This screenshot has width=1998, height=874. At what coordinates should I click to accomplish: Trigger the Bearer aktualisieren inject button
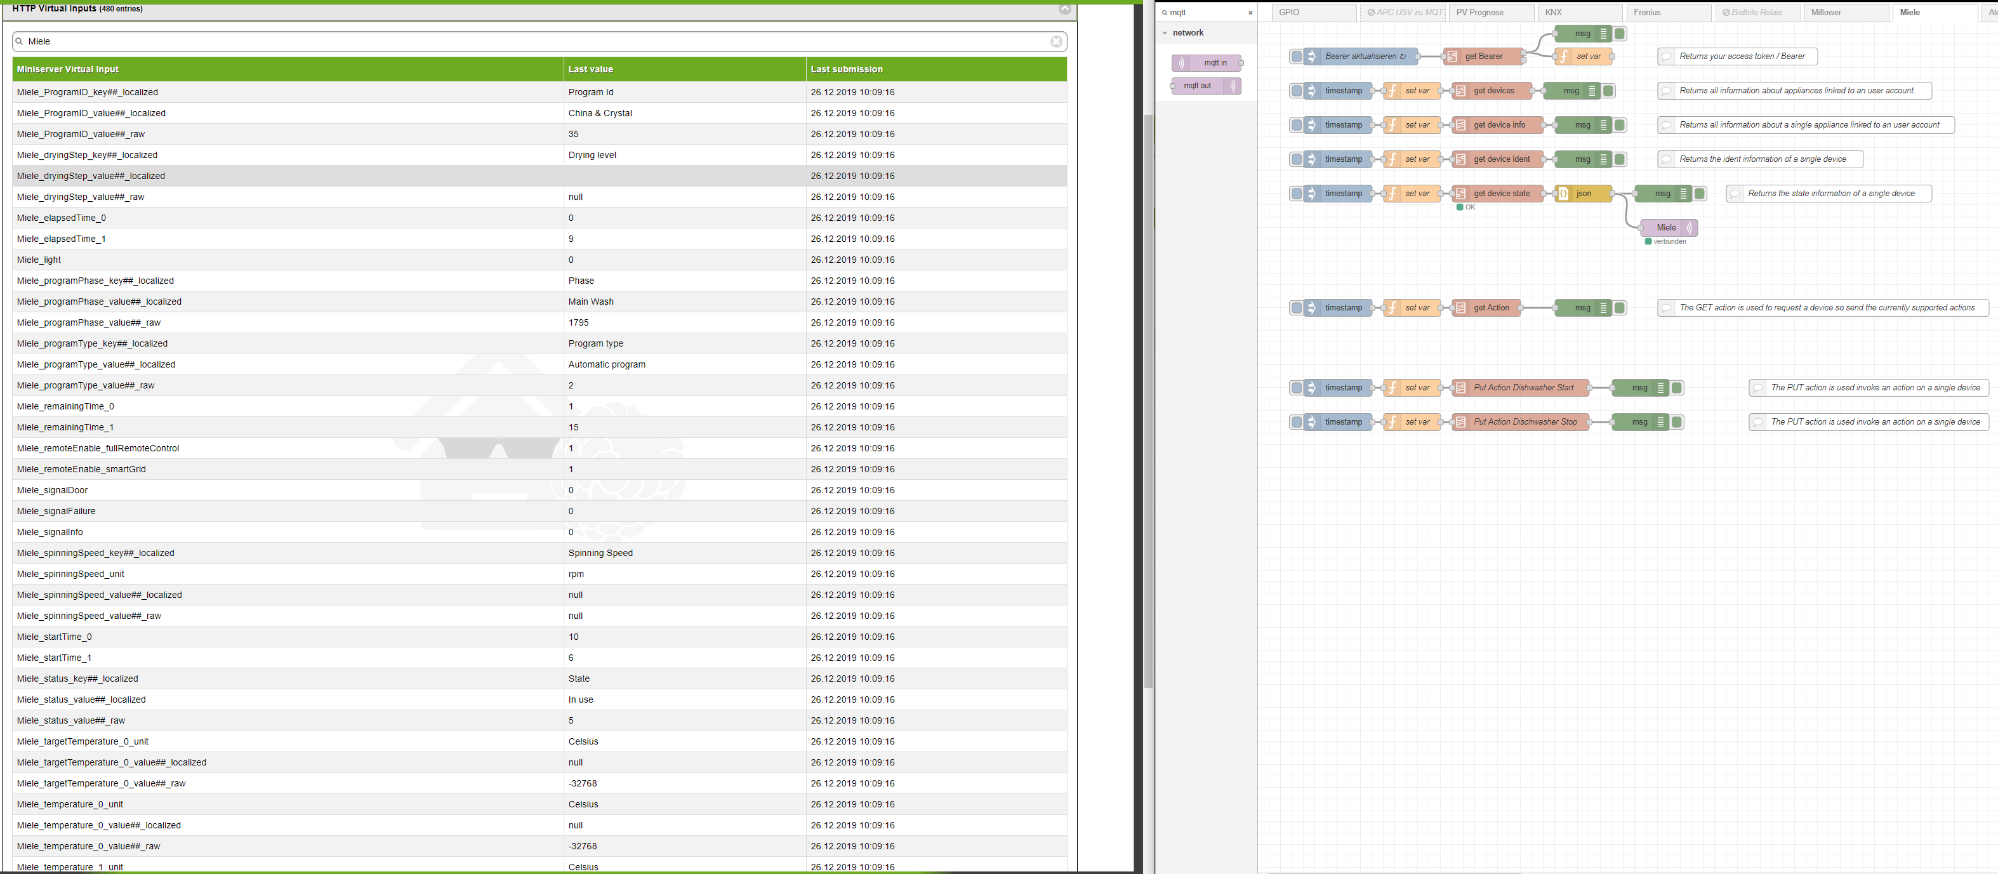tap(1296, 56)
